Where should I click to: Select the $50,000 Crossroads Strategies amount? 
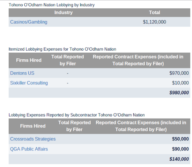180,139
